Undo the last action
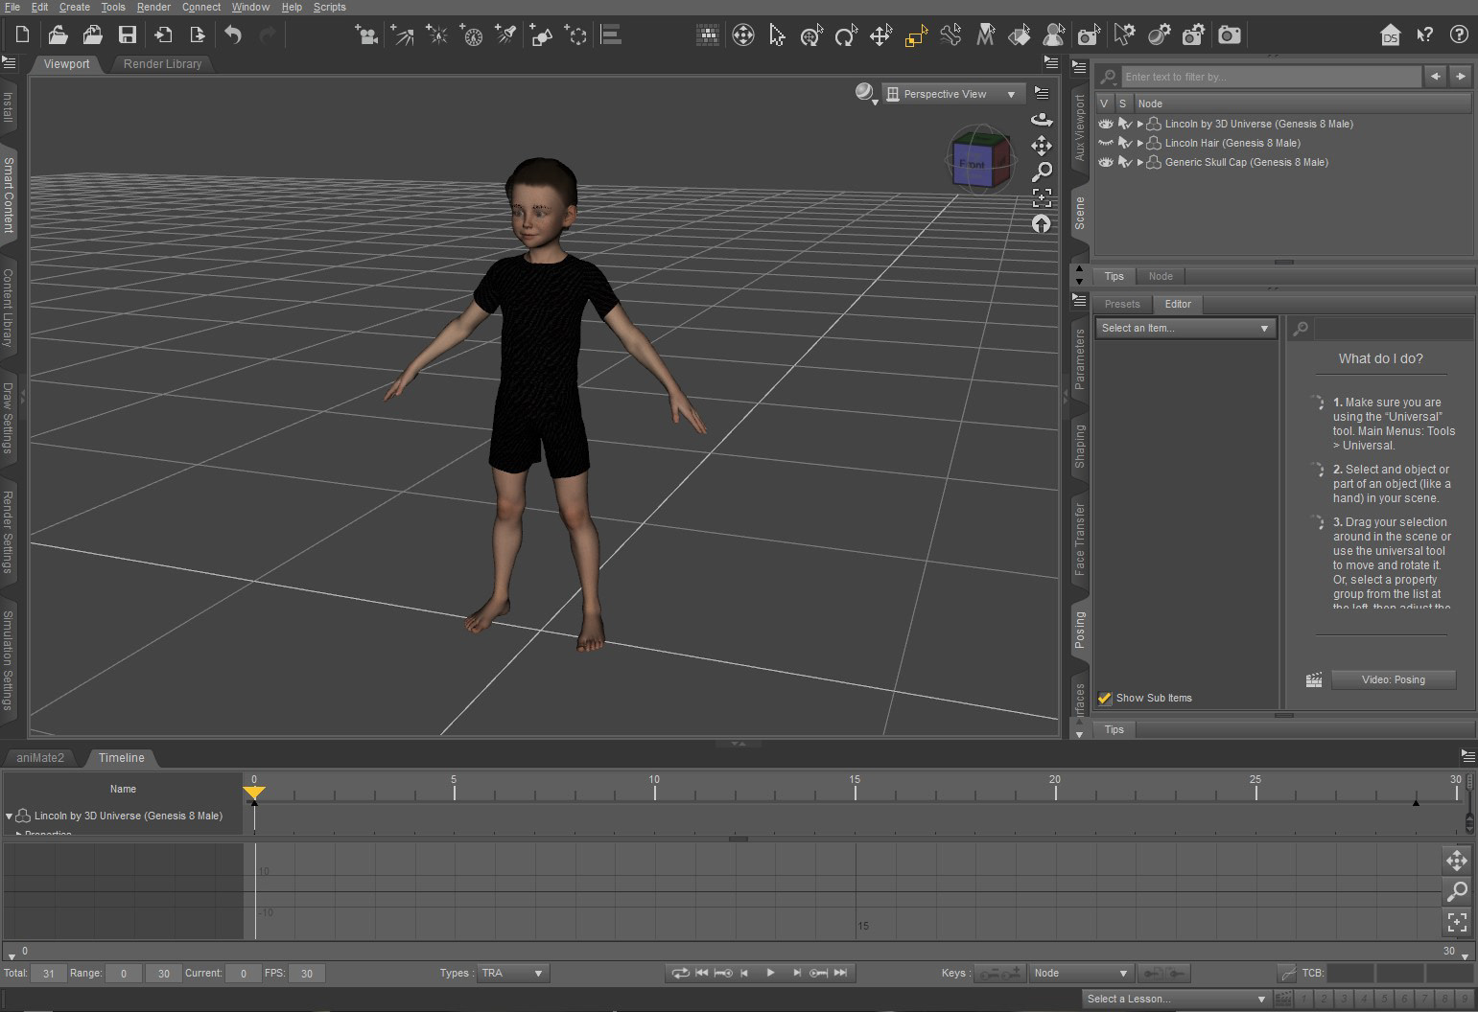The image size is (1478, 1012). (x=233, y=35)
